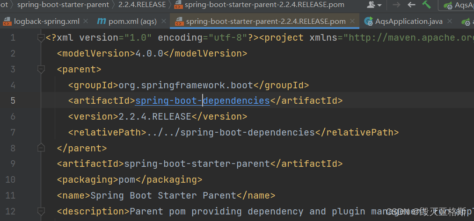Switch to the pom.xml (aqs) tab
Viewport: 474px width, 221px height.
click(132, 21)
